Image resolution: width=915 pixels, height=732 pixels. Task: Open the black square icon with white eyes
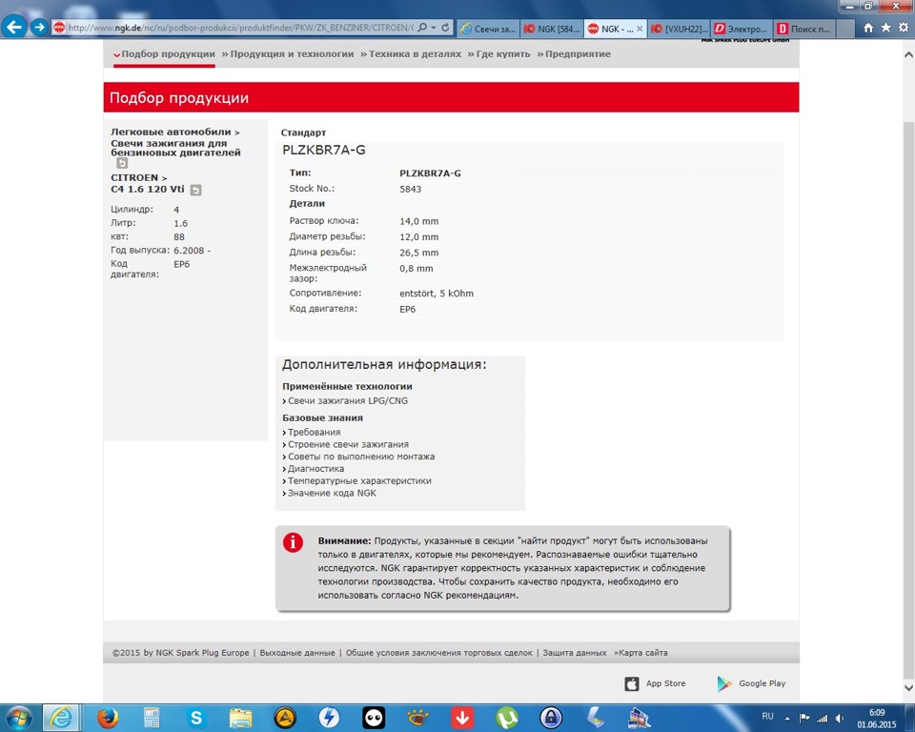(374, 718)
